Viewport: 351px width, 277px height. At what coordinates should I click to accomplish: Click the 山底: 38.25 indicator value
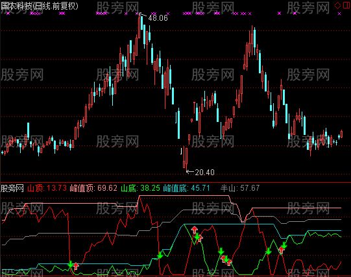[x=140, y=188]
